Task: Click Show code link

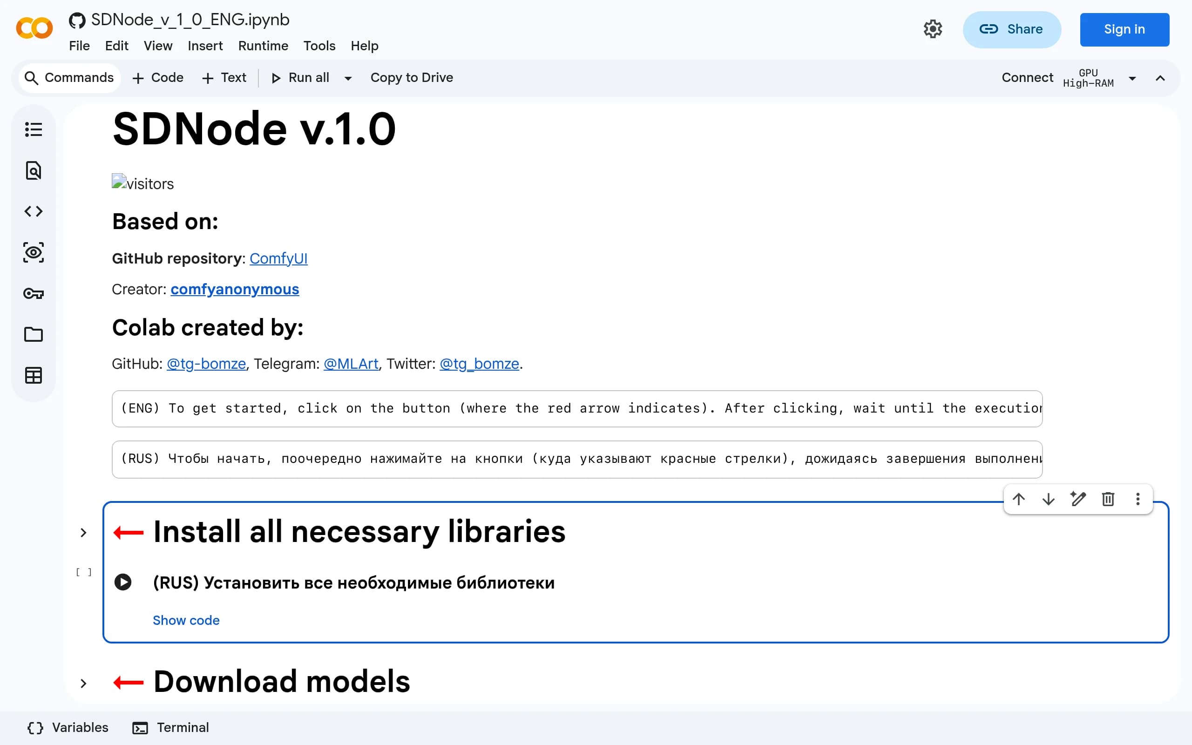Action: [186, 620]
